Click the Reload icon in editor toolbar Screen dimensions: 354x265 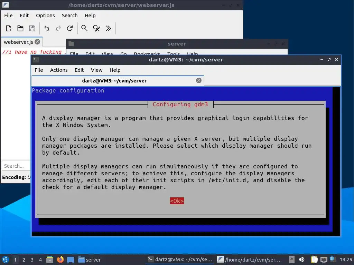click(70, 28)
